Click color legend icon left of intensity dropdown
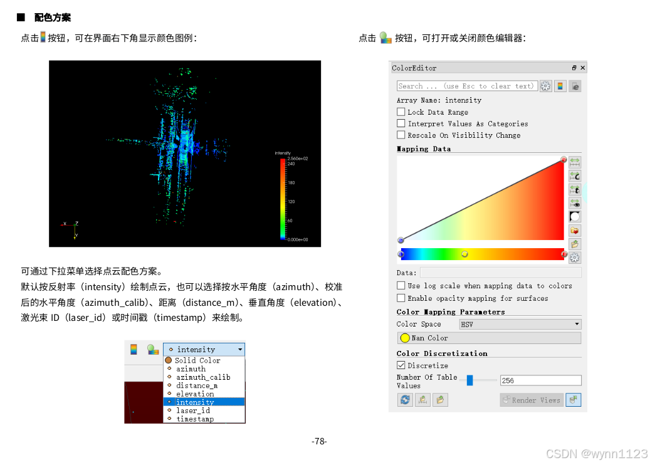The width and height of the screenshot is (650, 465). click(x=134, y=349)
